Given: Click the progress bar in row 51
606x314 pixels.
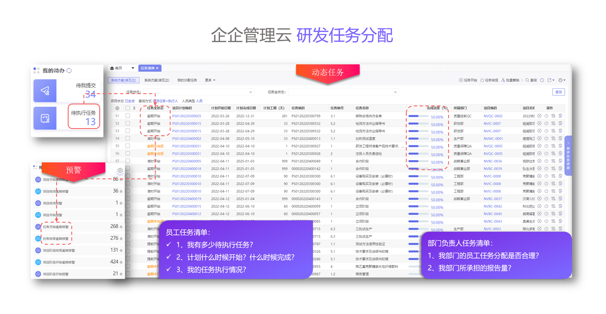Looking at the screenshot, I should coord(418,116).
